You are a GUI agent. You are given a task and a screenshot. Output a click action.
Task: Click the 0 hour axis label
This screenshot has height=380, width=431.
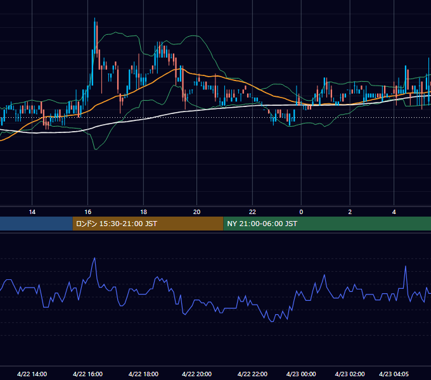301,212
